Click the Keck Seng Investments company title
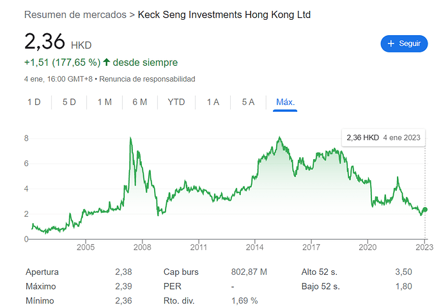Screen dimensions: 441x308 tap(224, 14)
